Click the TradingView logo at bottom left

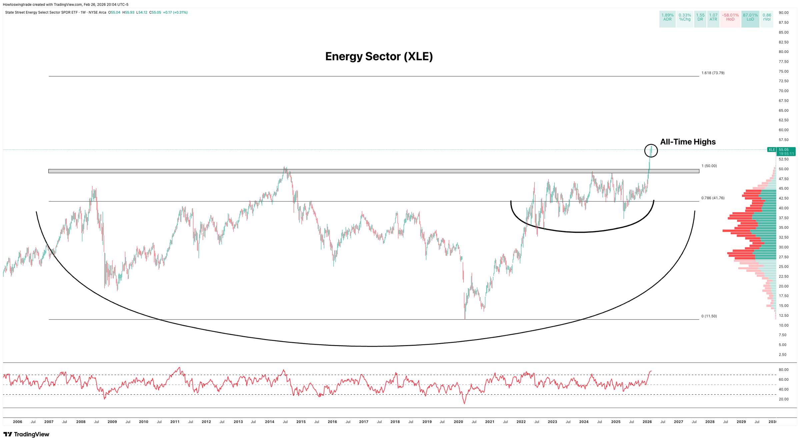point(26,434)
